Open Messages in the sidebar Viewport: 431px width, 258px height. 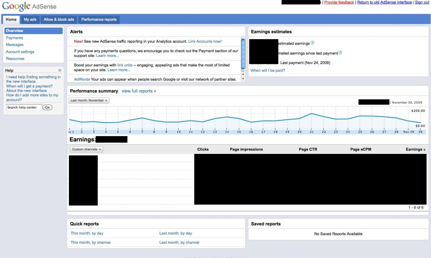point(15,45)
